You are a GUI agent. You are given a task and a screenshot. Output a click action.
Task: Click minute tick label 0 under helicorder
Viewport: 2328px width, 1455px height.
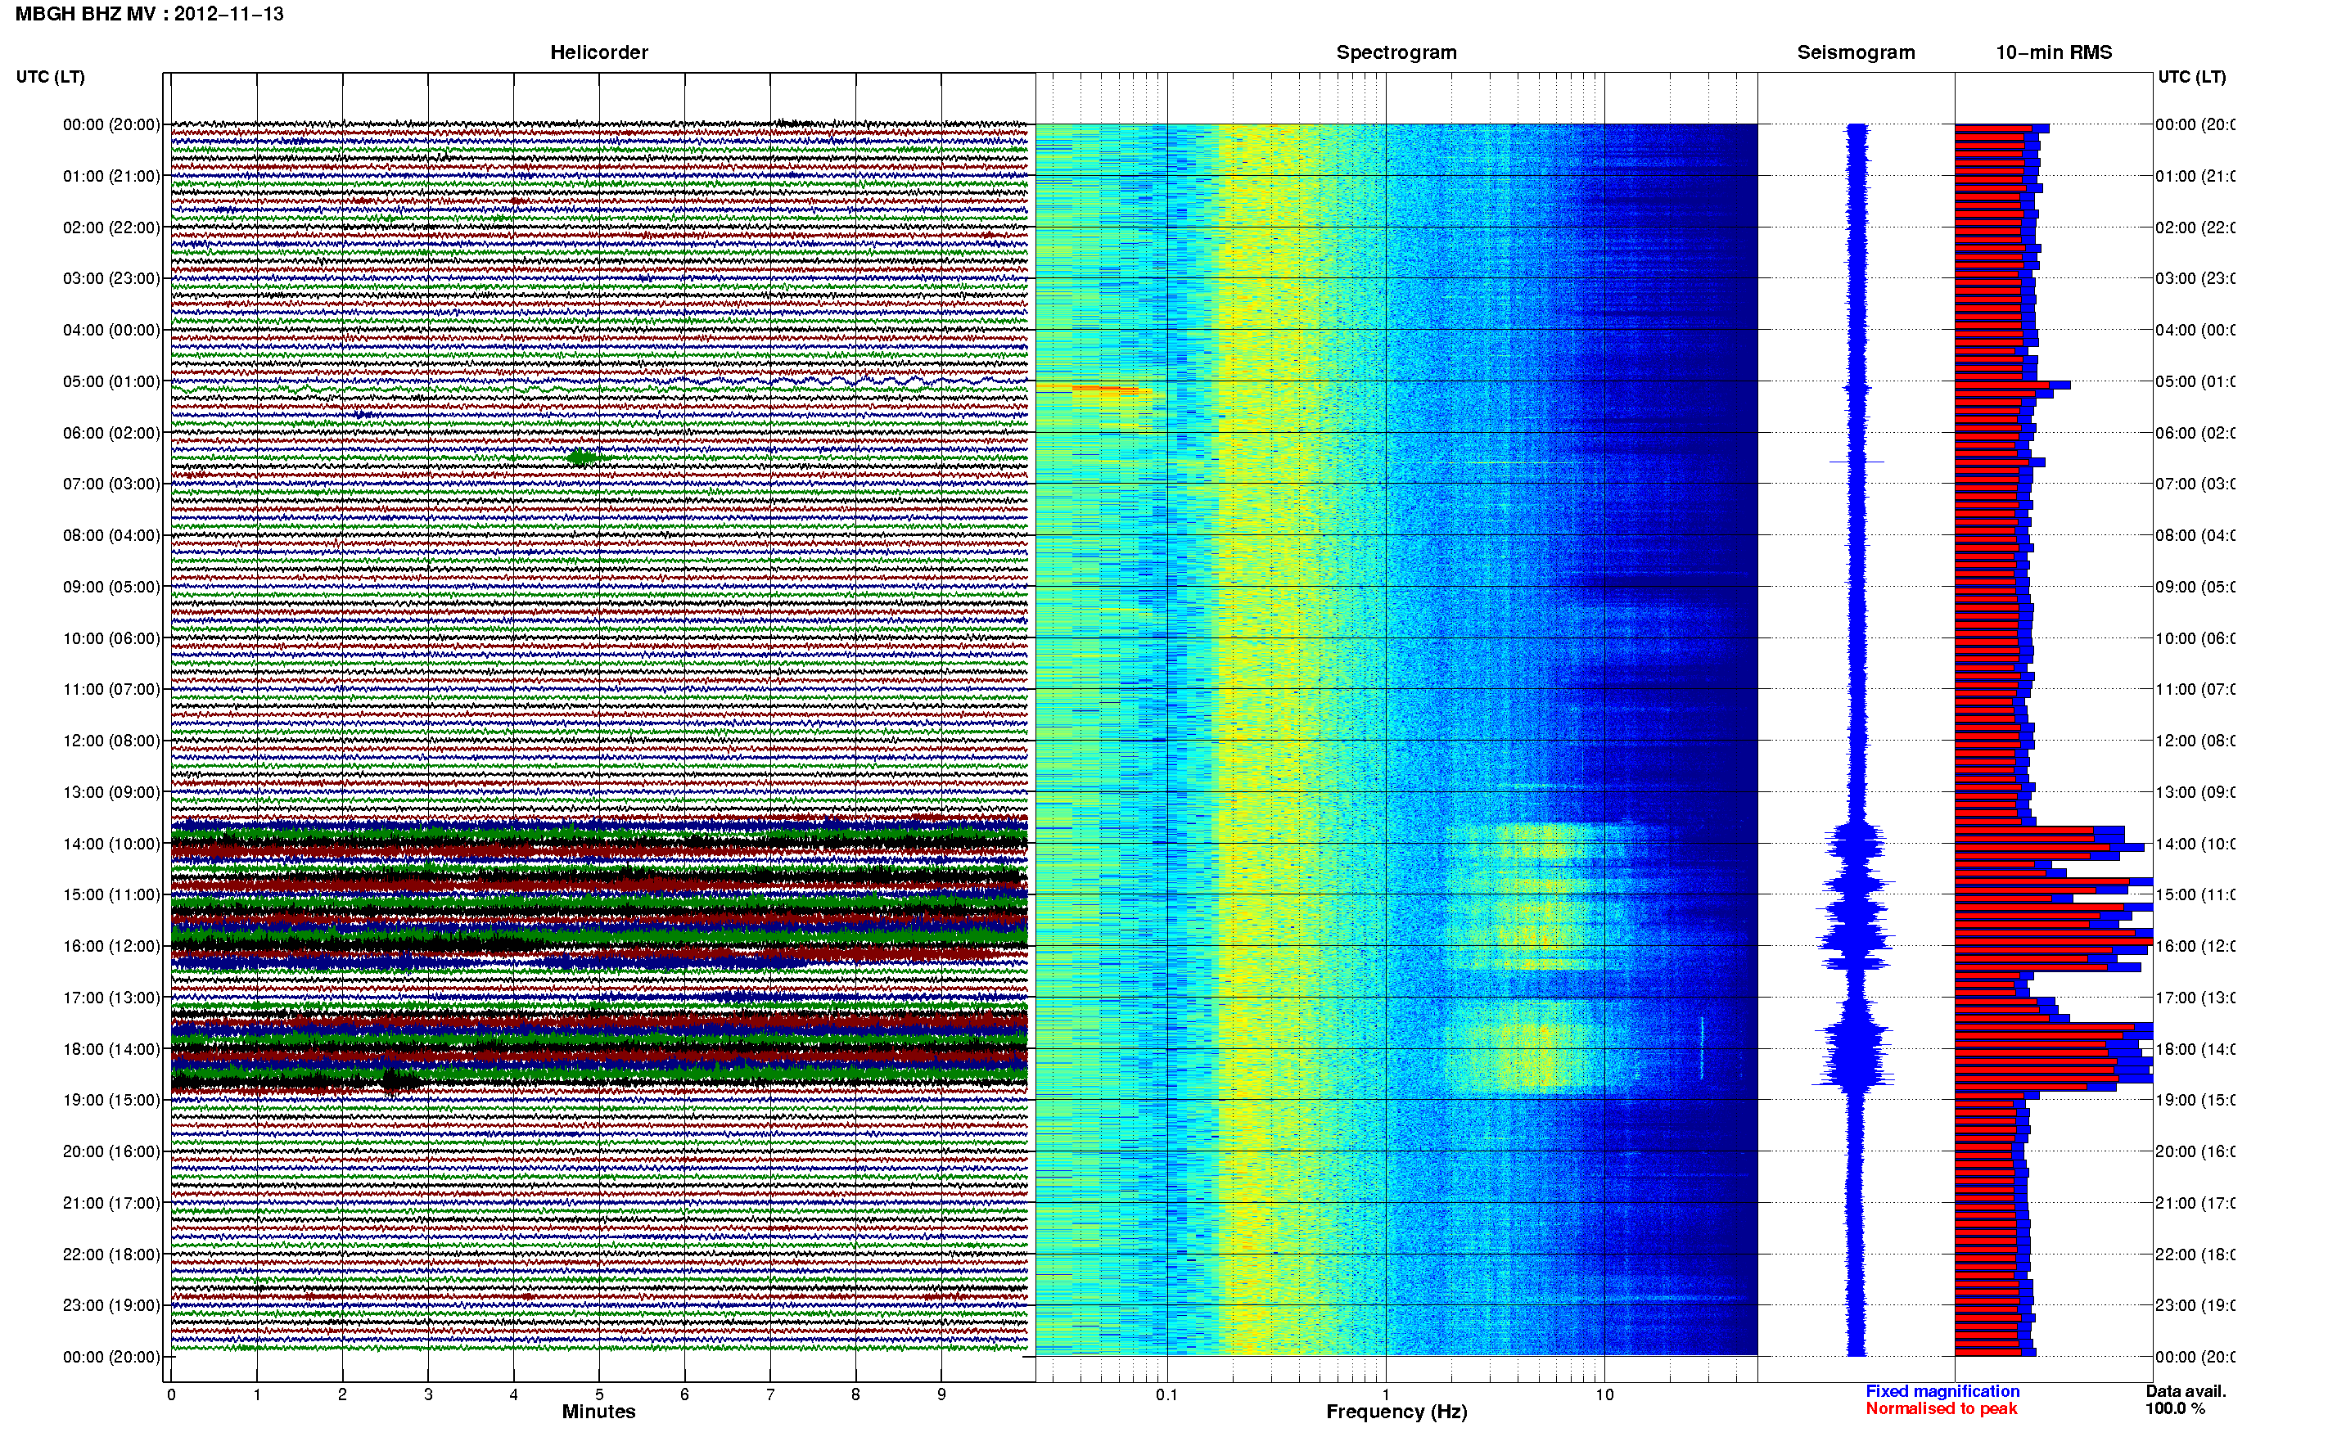[x=171, y=1394]
